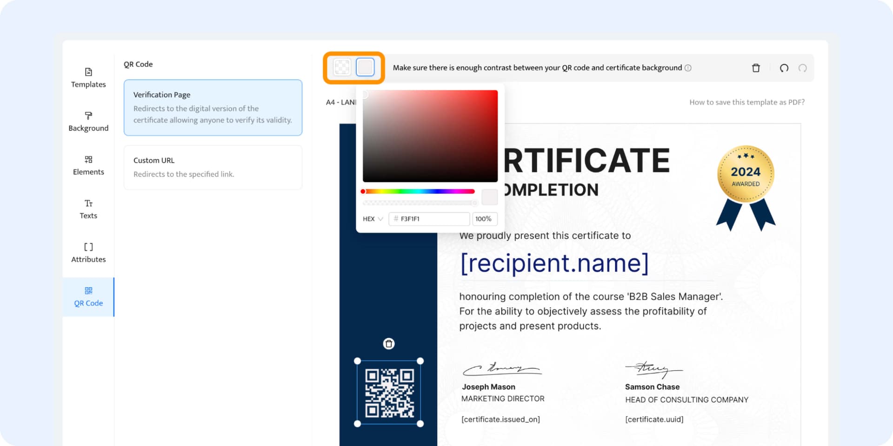893x446 pixels.
Task: Click the redo icon in the toolbar
Action: (803, 68)
